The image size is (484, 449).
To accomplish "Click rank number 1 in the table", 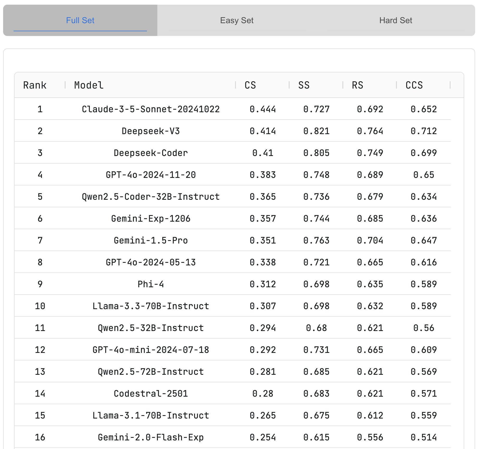I will pos(40,109).
